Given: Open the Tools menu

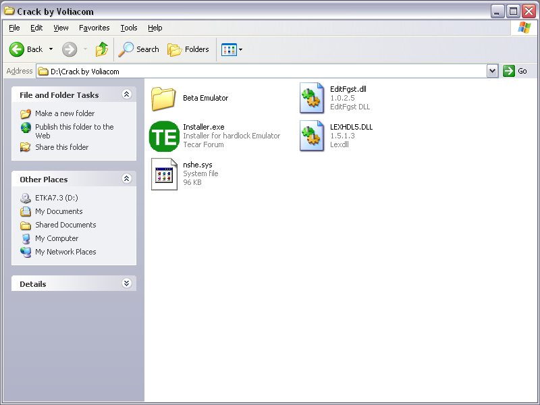Looking at the screenshot, I should (x=128, y=28).
